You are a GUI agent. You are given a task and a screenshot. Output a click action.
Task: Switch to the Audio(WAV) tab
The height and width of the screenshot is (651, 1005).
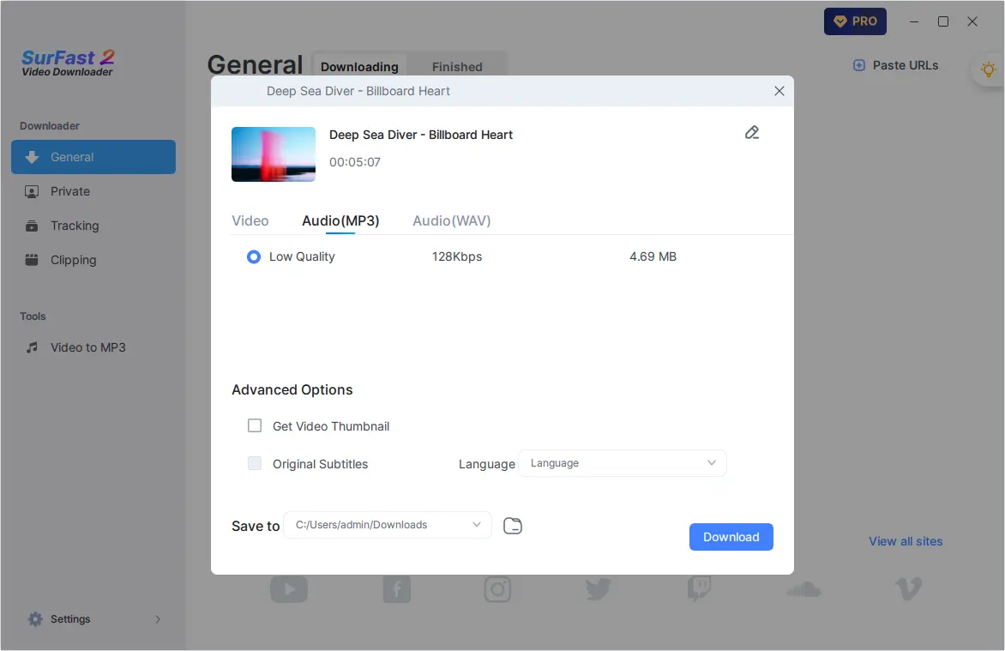(x=452, y=220)
